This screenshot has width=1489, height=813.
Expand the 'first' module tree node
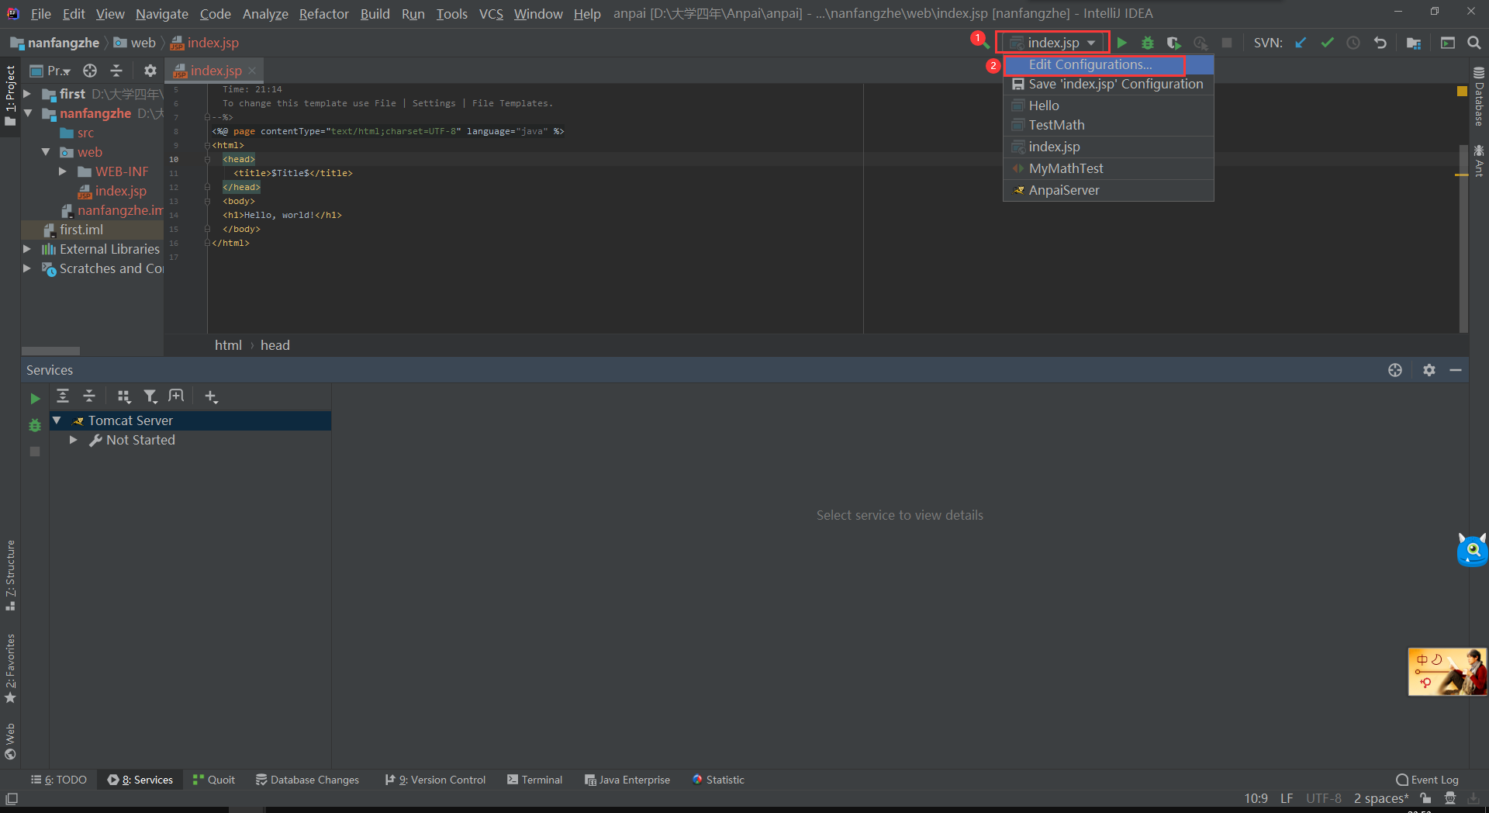[x=27, y=94]
